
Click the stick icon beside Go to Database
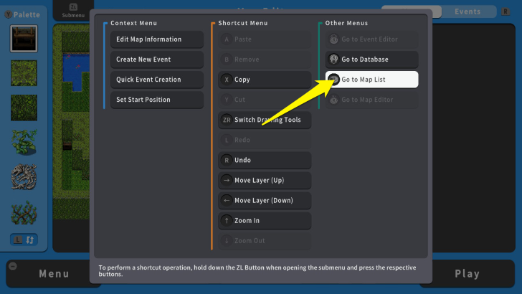[x=333, y=60]
